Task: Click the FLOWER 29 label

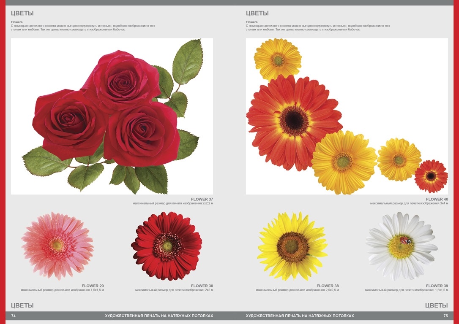Action: coord(93,286)
